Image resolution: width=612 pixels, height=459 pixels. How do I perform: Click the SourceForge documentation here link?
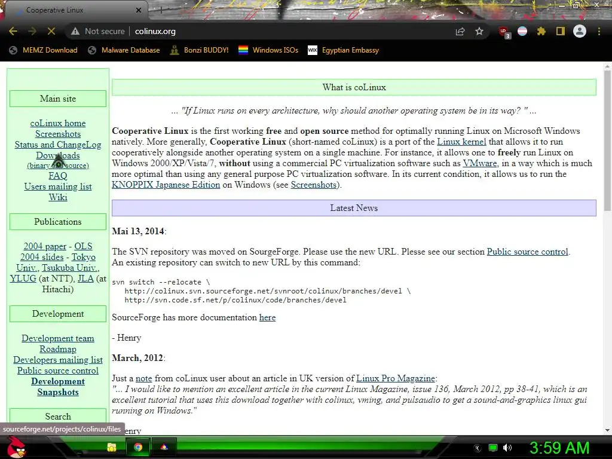click(267, 318)
